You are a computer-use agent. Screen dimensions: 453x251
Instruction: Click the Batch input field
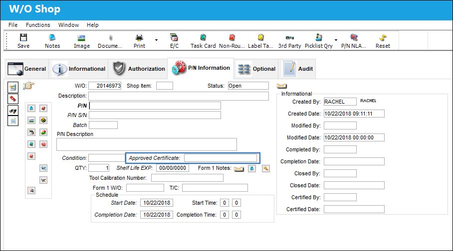(103, 125)
